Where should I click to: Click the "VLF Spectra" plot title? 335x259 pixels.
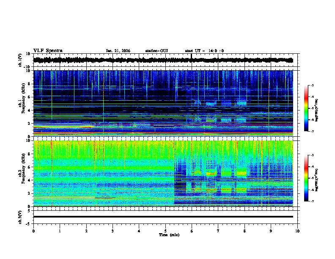pos(48,51)
